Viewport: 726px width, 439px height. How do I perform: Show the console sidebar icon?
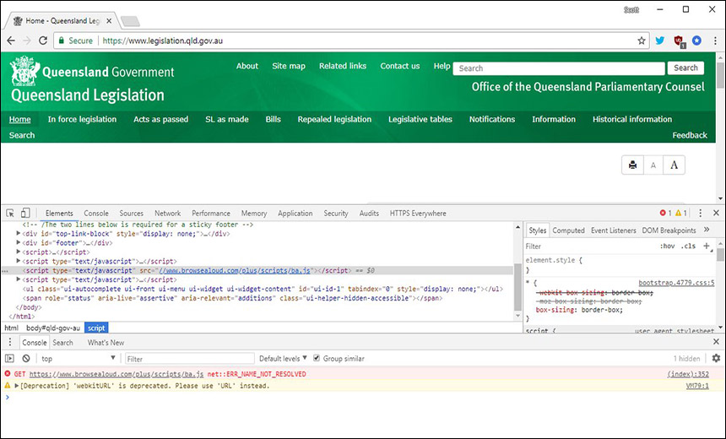tap(9, 359)
